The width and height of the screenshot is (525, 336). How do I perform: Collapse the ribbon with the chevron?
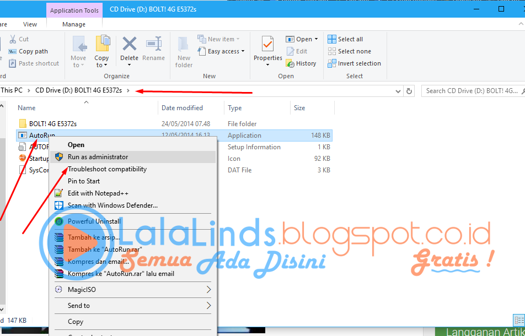point(521,24)
